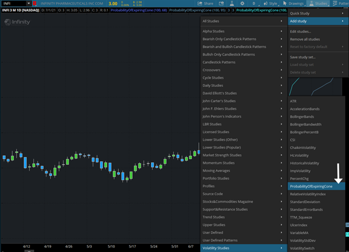Click the INFI 3 M 1D [NASDAQ] chart title
The height and width of the screenshot is (252, 349).
point(21,10)
